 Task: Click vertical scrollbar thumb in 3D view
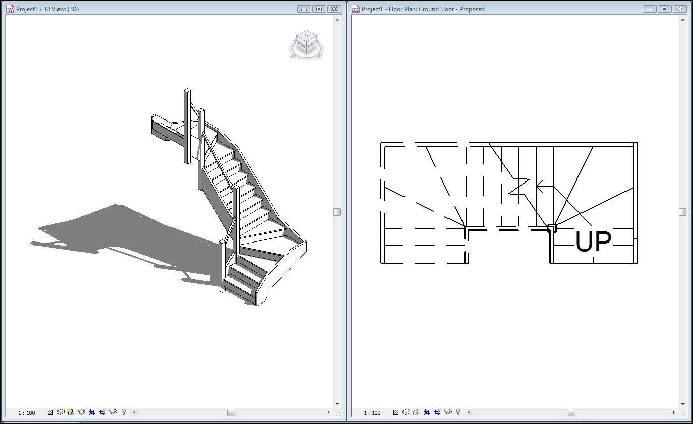[337, 212]
